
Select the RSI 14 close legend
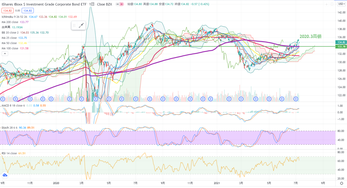(x=9, y=153)
